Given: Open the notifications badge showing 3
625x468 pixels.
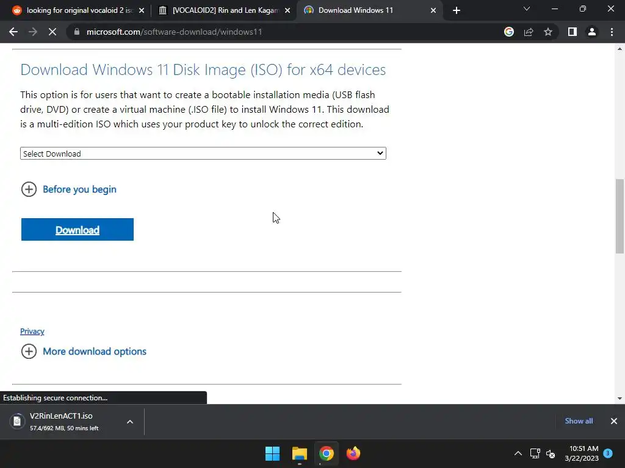Looking at the screenshot, I should 608,453.
